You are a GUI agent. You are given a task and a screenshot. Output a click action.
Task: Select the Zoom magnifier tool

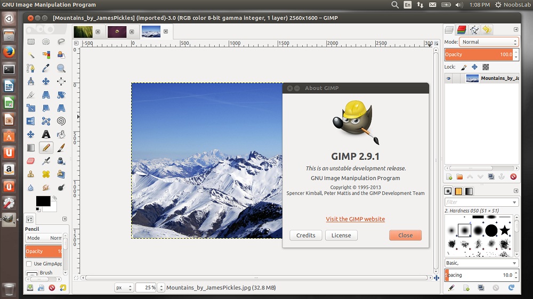pos(61,68)
